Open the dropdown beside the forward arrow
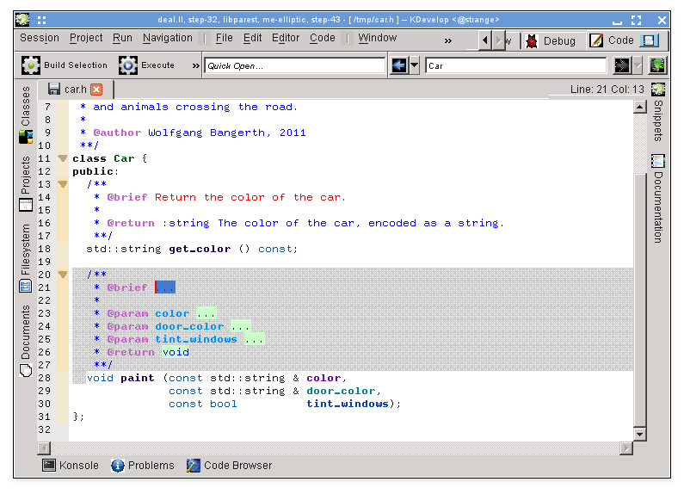Viewport: 684px width, 494px height. click(x=638, y=66)
